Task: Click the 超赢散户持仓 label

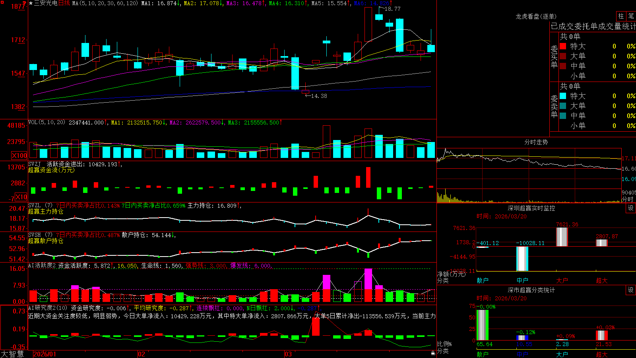Action: coord(46,241)
